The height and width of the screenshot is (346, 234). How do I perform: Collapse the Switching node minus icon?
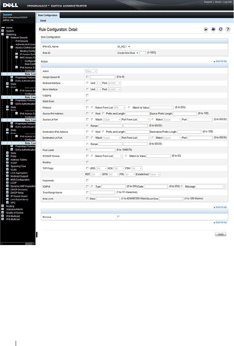(x=3, y=34)
